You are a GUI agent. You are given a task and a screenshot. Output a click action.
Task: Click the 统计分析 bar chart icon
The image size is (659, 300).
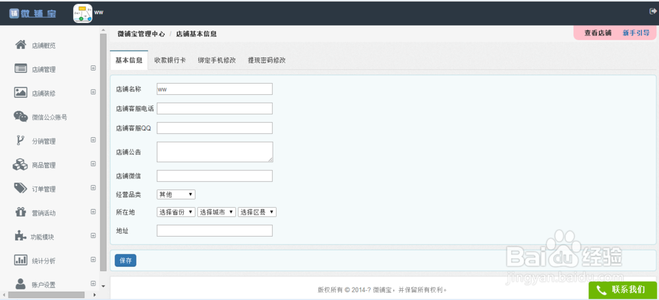20,260
